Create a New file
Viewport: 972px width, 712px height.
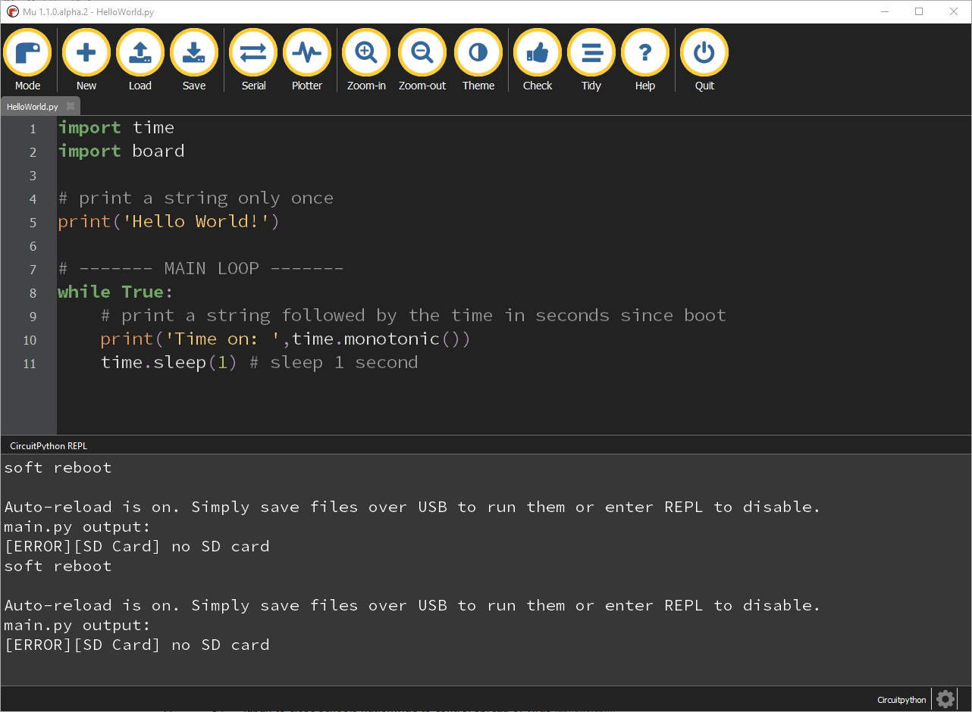(86, 61)
